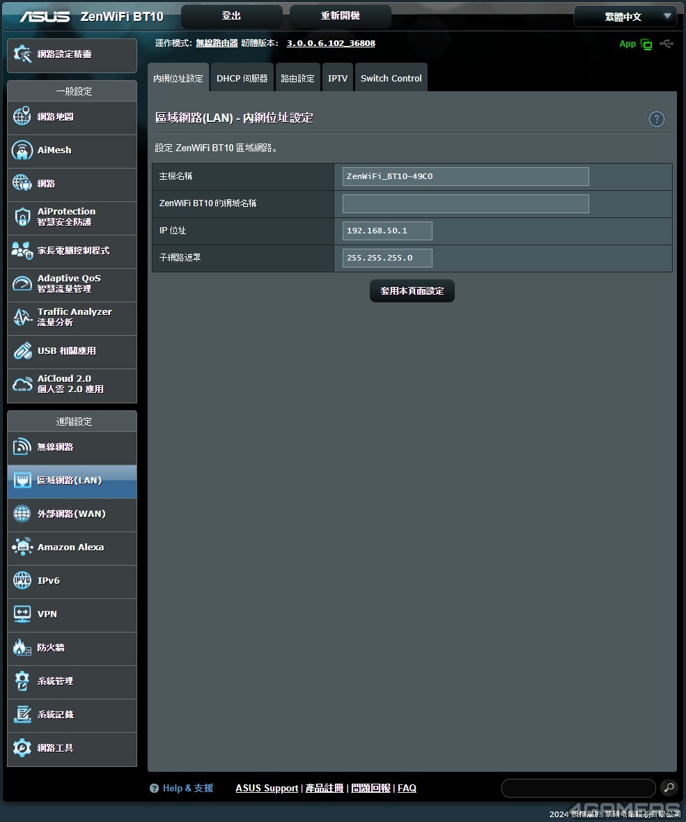Open the 路由設定 tab
The image size is (686, 822).
pos(297,77)
